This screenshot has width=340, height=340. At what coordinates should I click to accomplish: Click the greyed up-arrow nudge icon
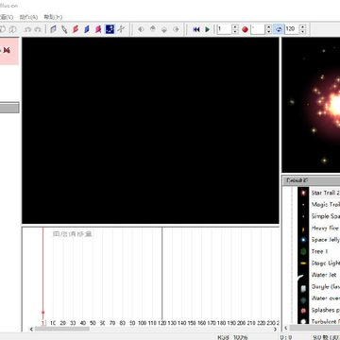[x=153, y=29]
